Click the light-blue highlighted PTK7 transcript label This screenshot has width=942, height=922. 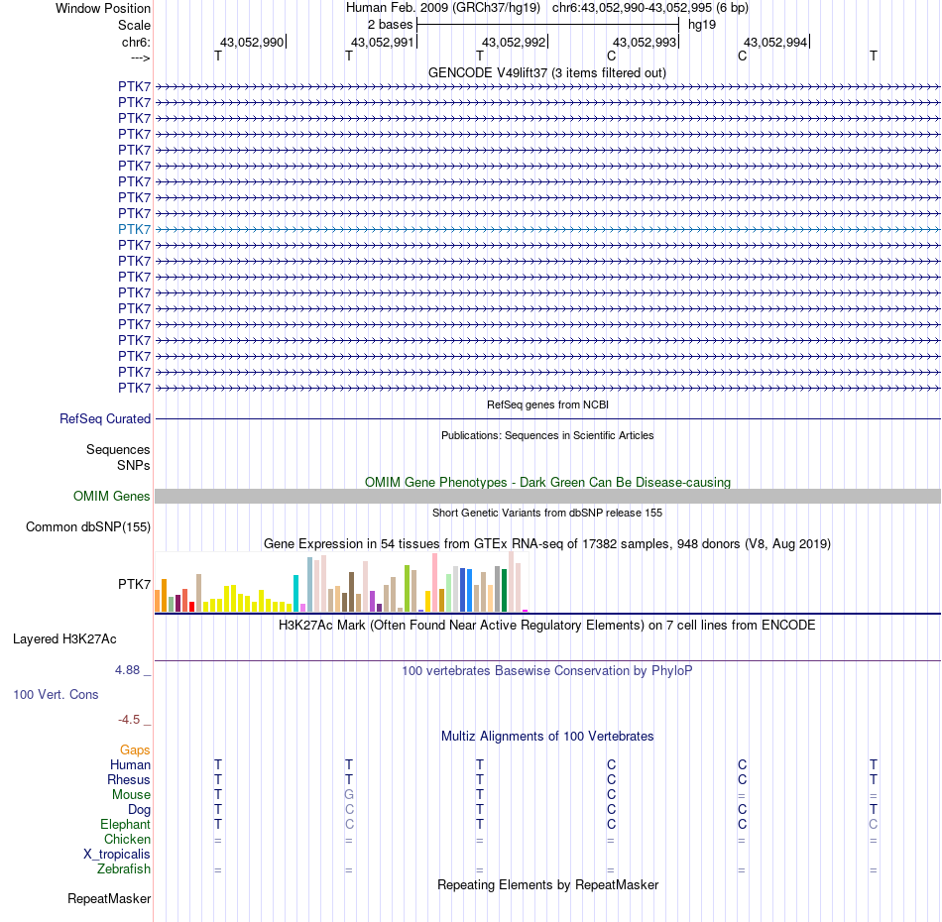pyautogui.click(x=134, y=229)
